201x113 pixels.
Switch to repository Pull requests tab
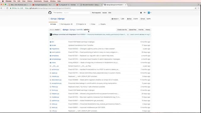(66, 24)
